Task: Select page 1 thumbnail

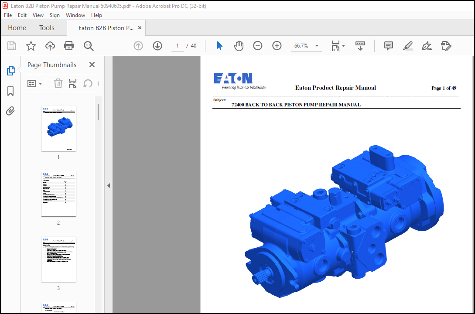Action: click(x=58, y=128)
